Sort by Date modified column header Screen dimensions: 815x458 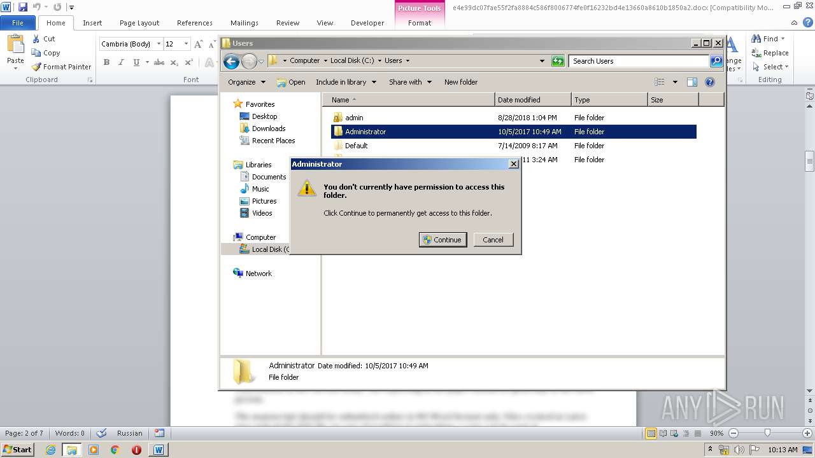coord(533,100)
